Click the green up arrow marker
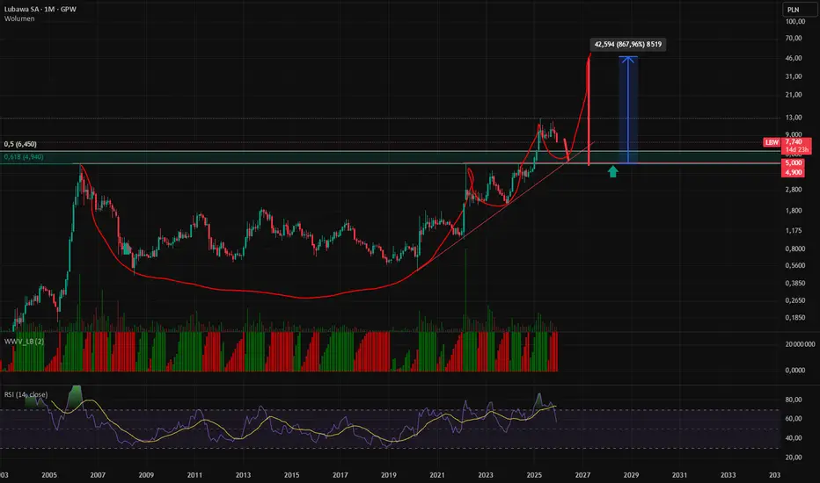 tap(613, 171)
